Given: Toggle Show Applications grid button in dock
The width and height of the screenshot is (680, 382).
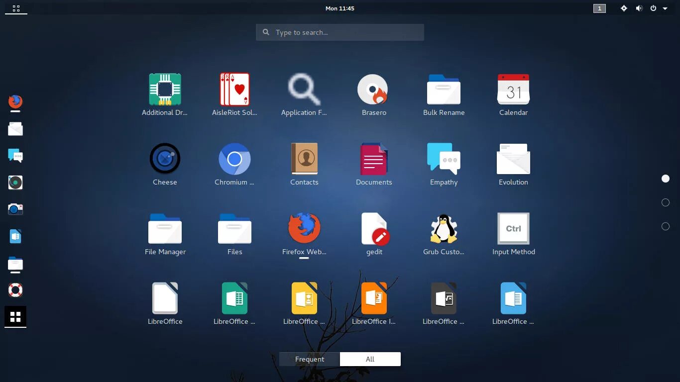Looking at the screenshot, I should tap(15, 317).
